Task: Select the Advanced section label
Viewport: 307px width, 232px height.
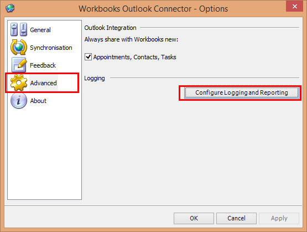Action: 44,83
